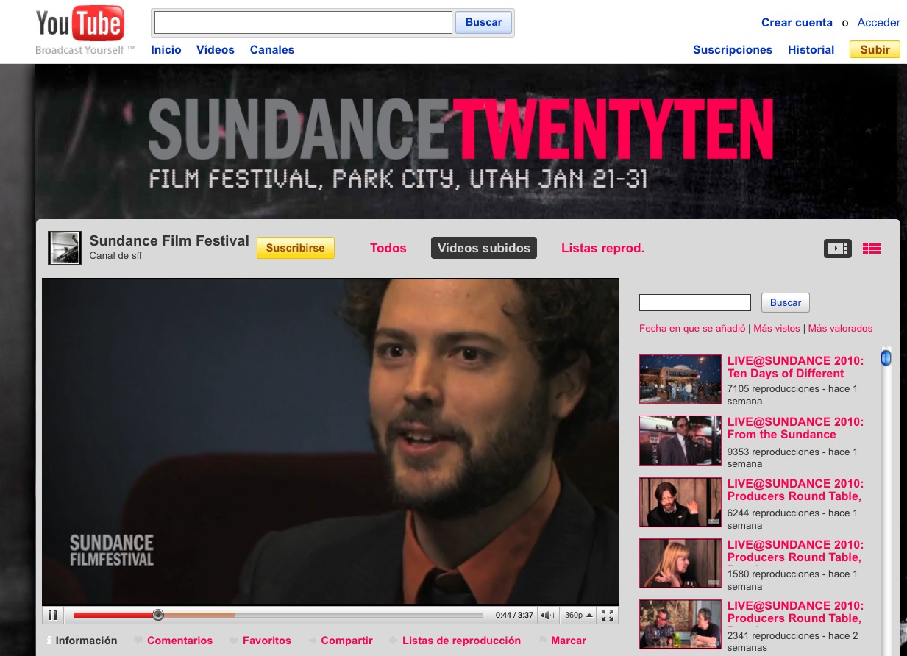Open the Comentarios tab
The width and height of the screenshot is (907, 656).
(174, 641)
